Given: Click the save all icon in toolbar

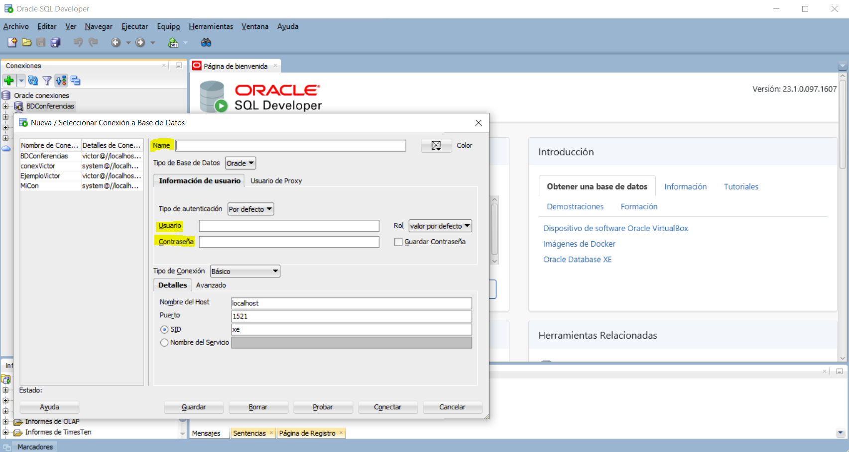Looking at the screenshot, I should click(x=55, y=43).
